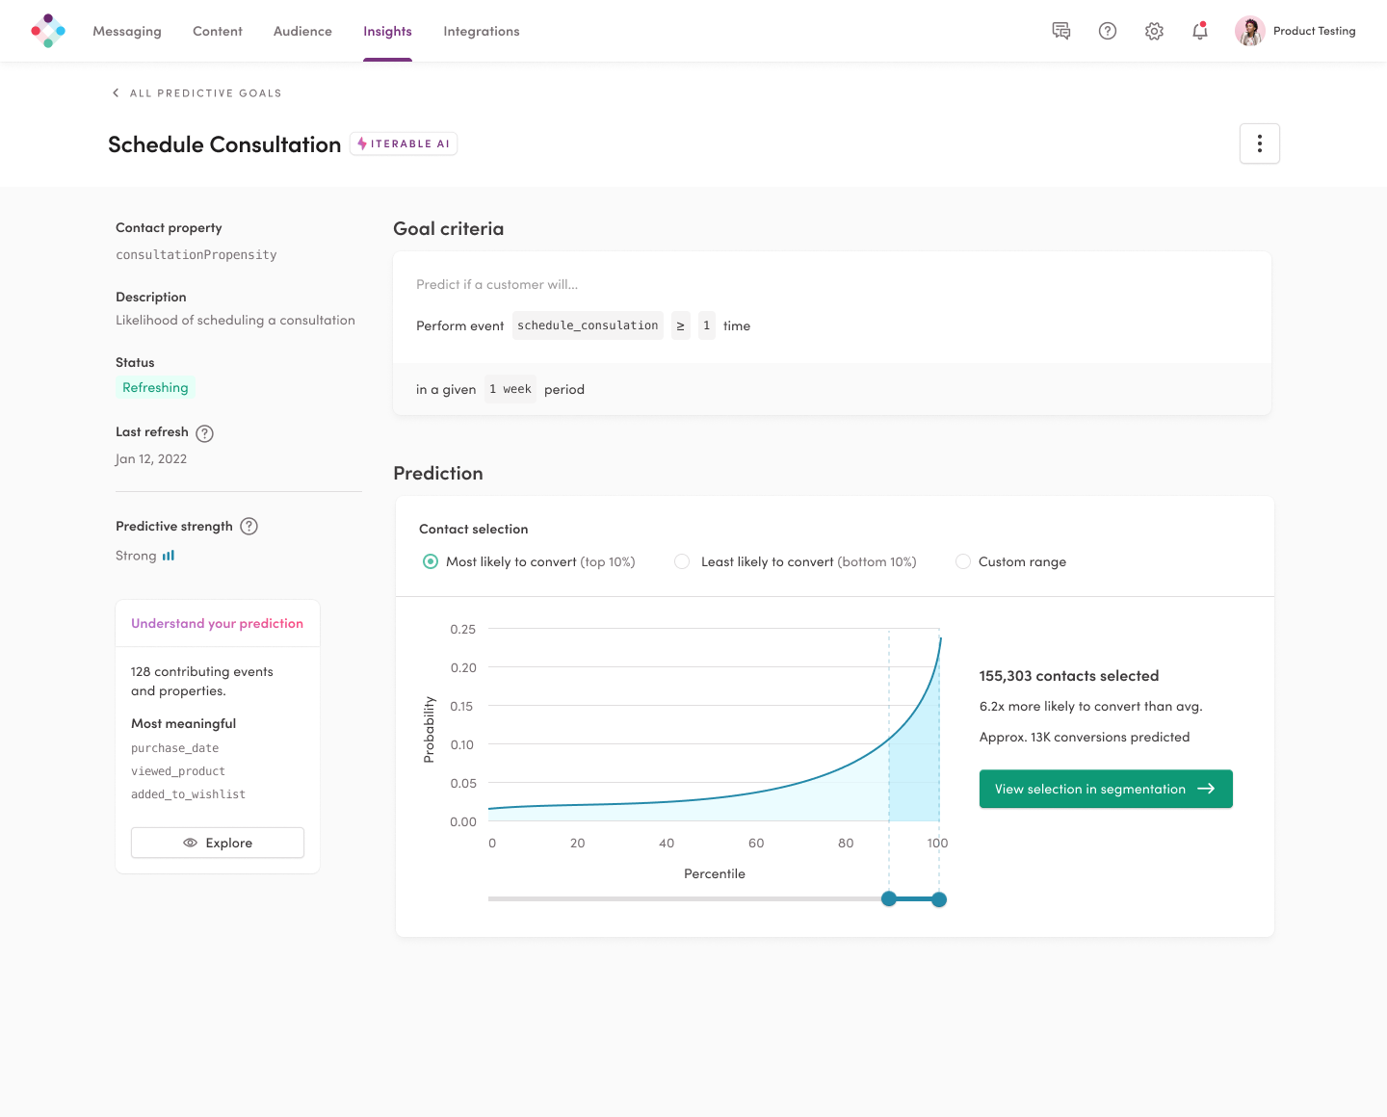Show notifications via bell icon

tap(1200, 31)
